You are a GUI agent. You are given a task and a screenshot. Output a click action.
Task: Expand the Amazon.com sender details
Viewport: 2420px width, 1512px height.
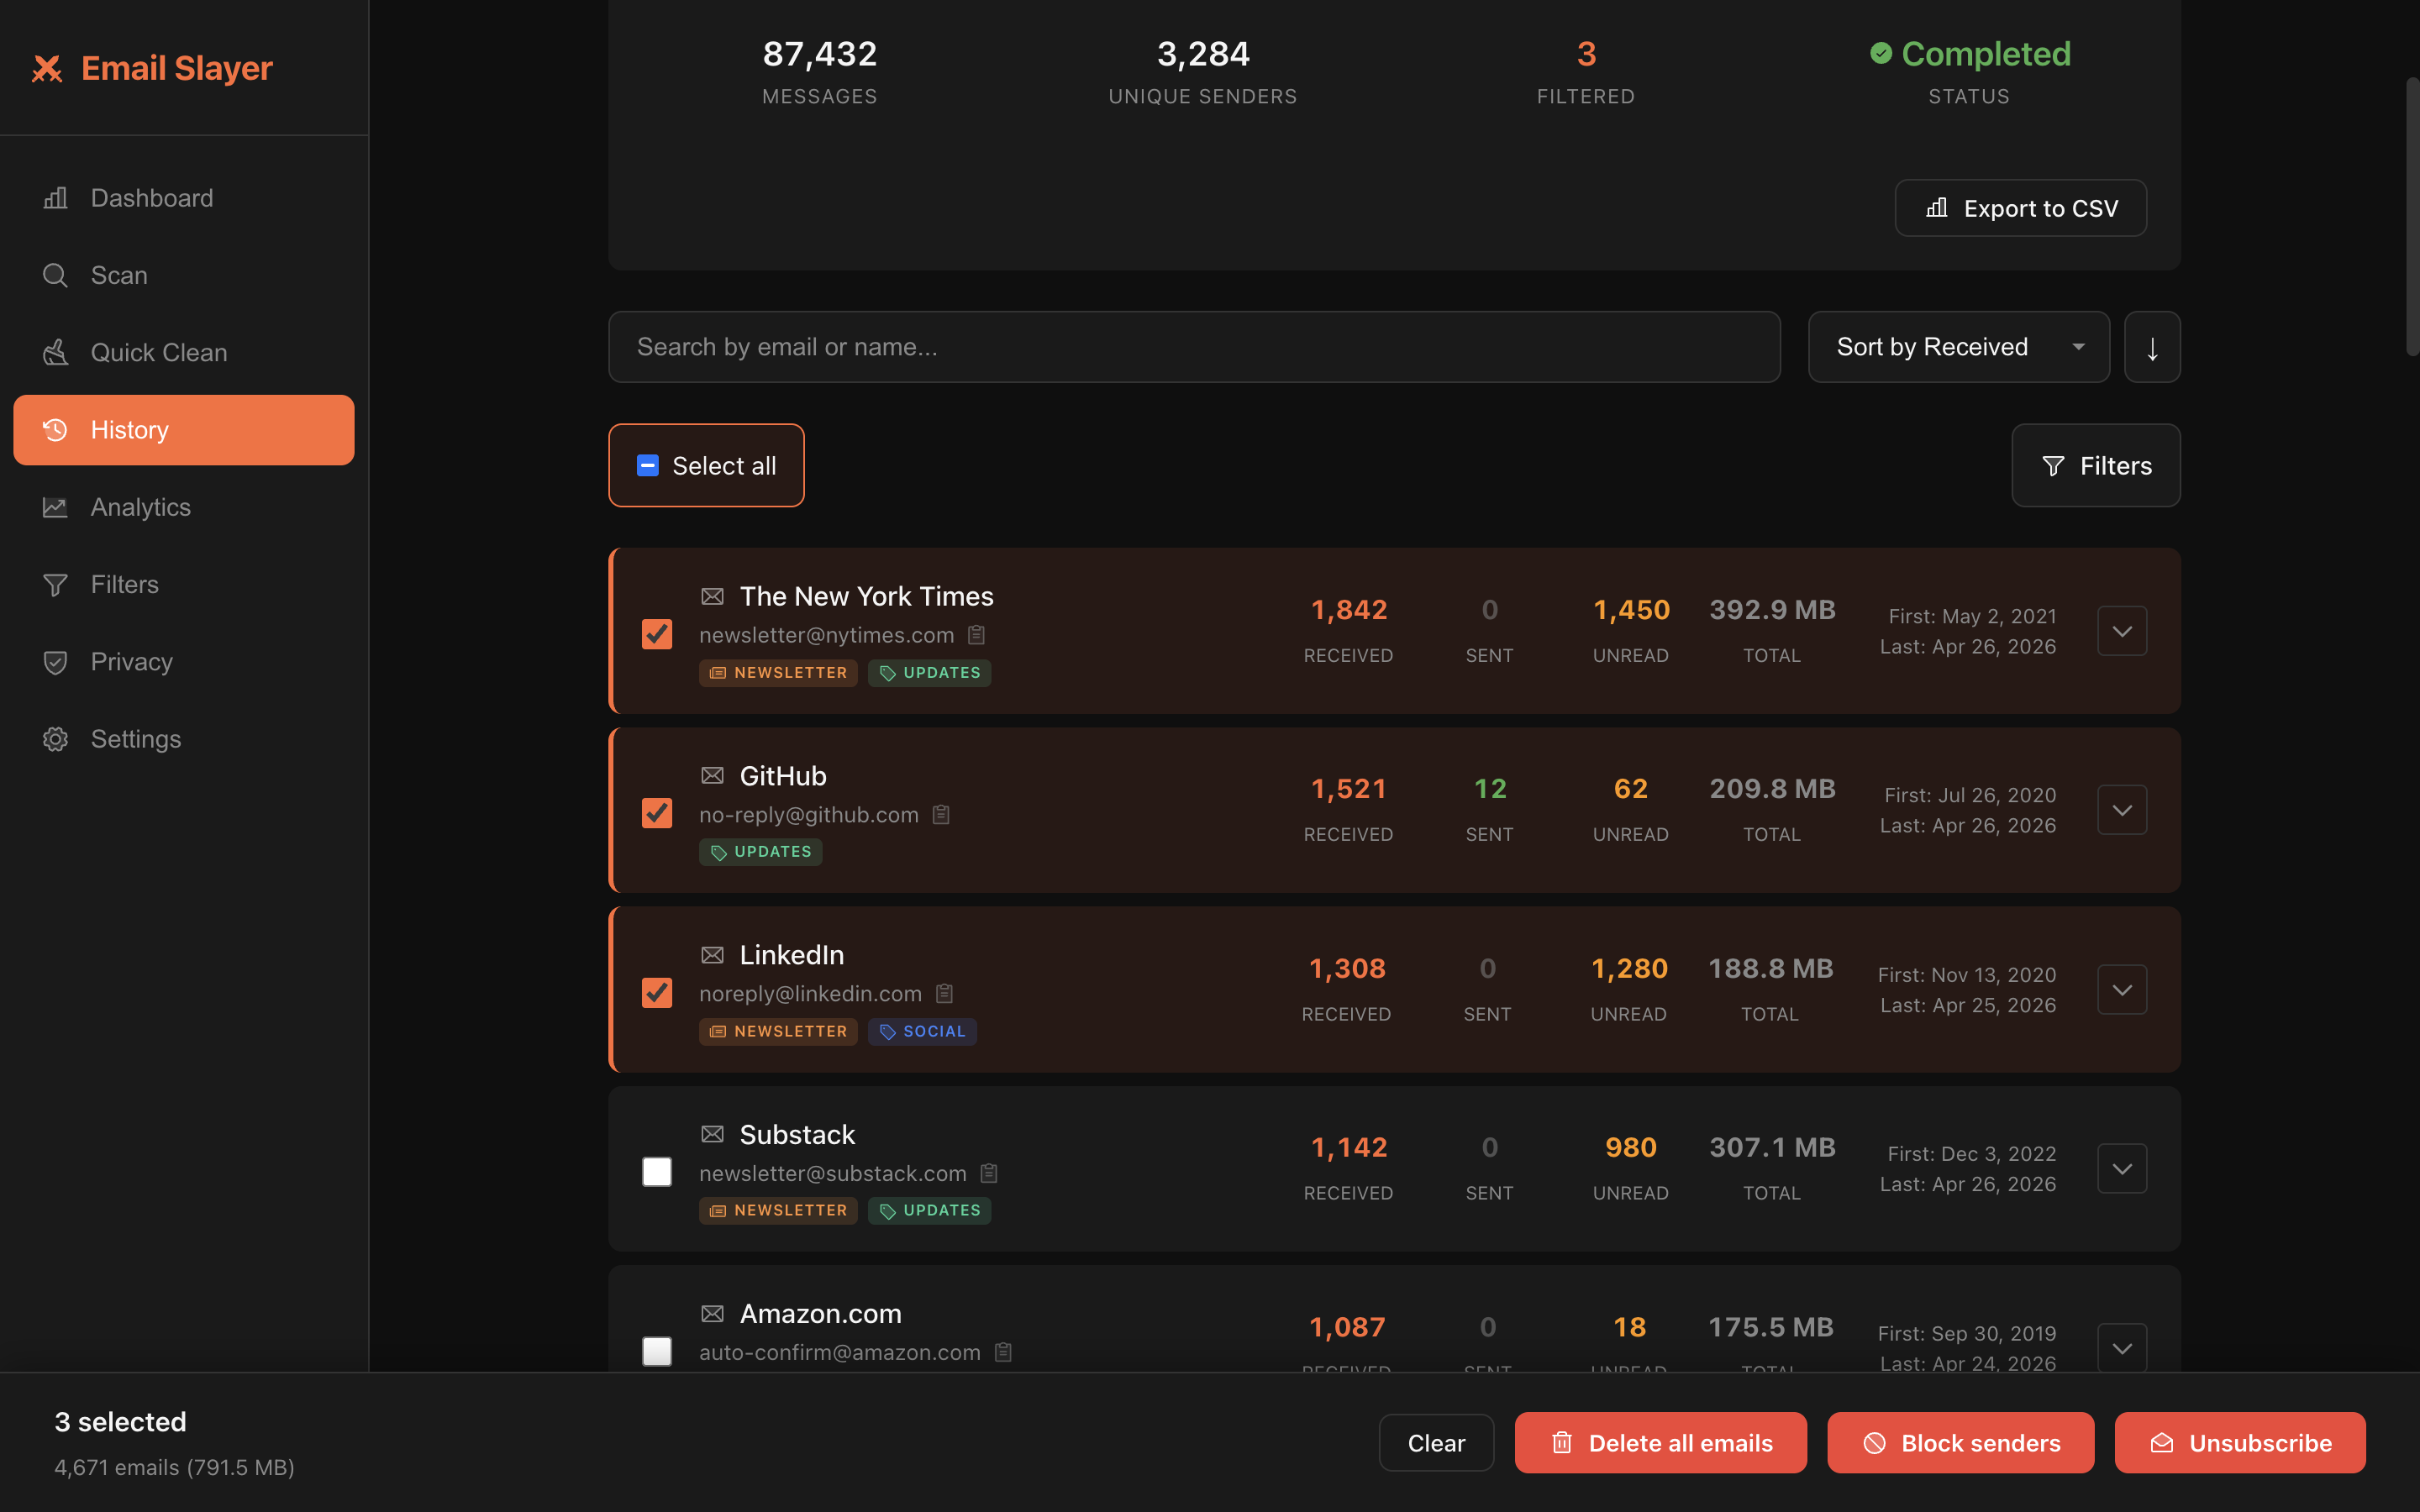click(2122, 1348)
